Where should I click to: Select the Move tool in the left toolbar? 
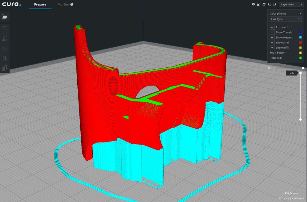(5, 29)
